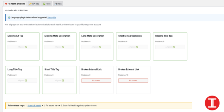
Task: Open the Fixes tab
Action: pos(47,4)
